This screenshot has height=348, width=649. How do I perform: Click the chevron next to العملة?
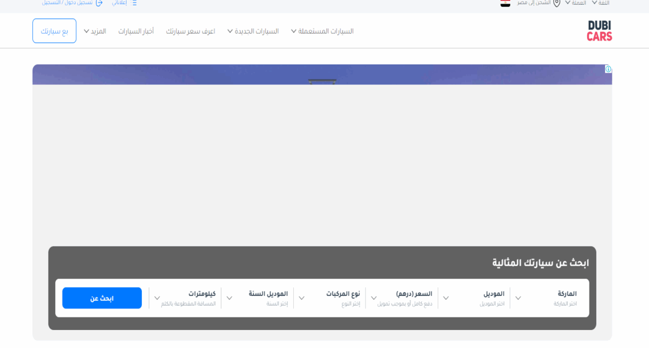click(x=567, y=3)
